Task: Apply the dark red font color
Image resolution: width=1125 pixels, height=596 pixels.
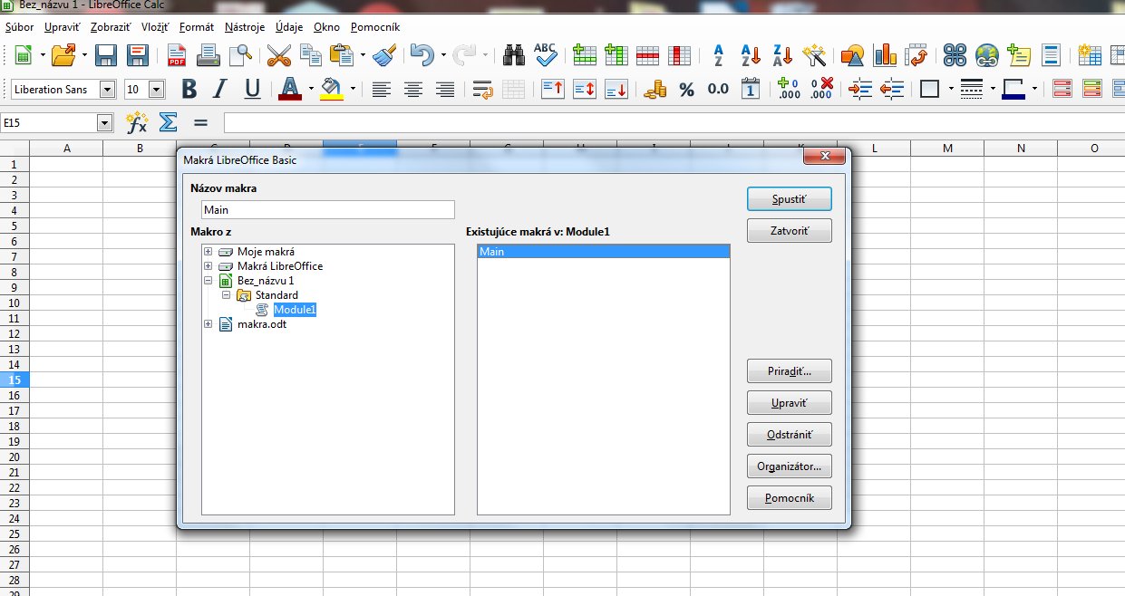Action: pos(289,89)
